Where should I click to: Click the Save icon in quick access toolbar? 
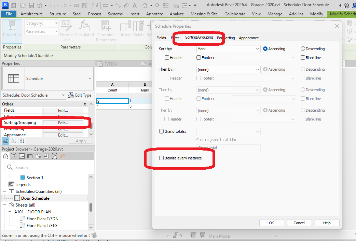coord(31,5)
